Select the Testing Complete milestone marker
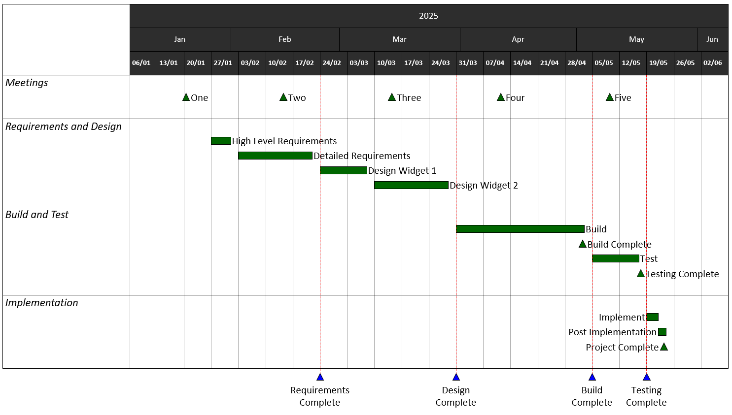732x415 pixels. pos(640,274)
